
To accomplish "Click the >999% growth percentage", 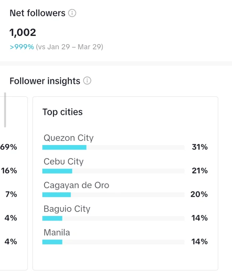I will (x=22, y=47).
